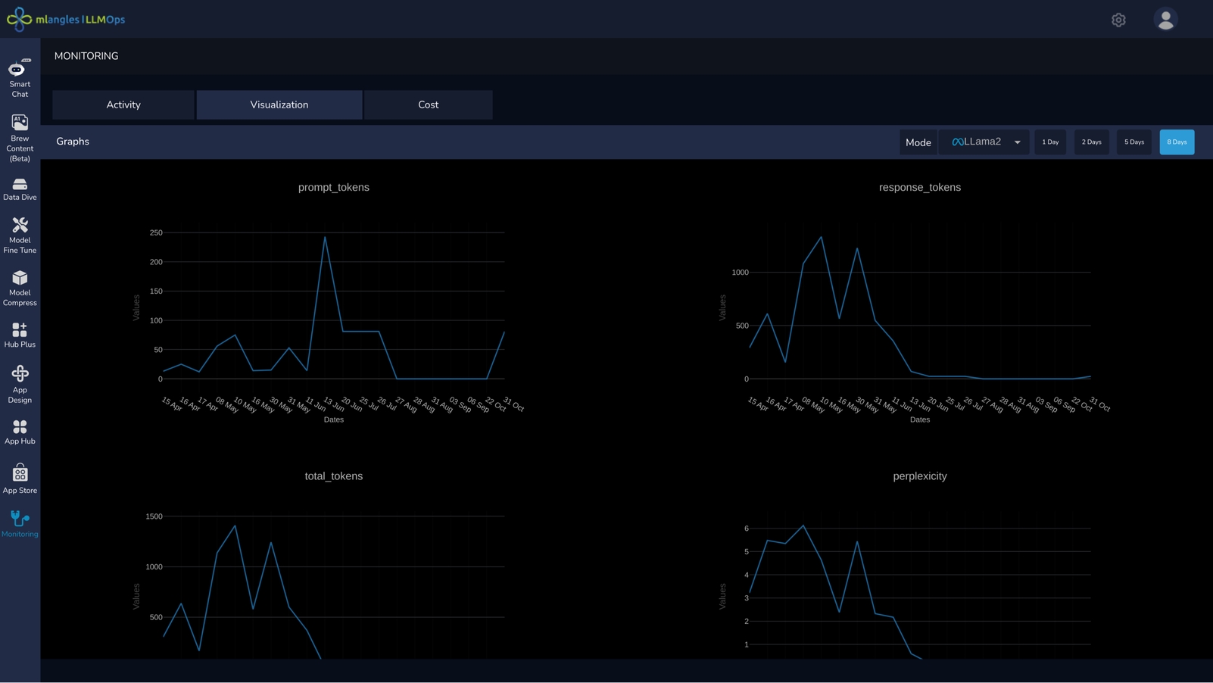Switch to the Activity tab
This screenshot has width=1213, height=683.
tap(123, 104)
